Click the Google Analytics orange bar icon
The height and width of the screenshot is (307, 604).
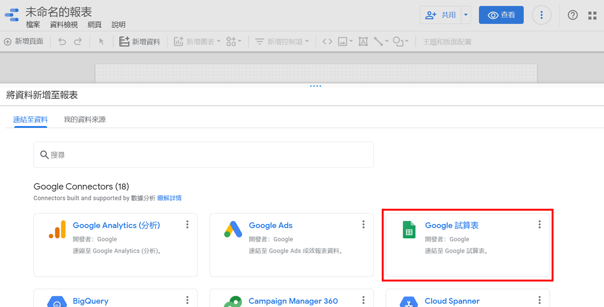tap(57, 230)
